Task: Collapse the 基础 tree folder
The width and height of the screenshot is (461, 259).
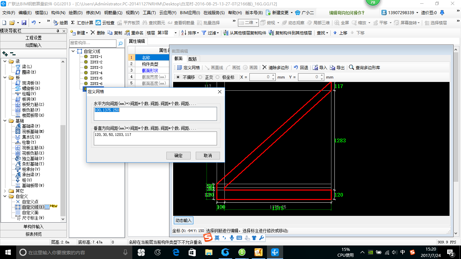Action: [5, 121]
